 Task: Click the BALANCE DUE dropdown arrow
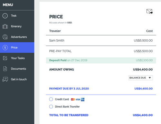point(150,78)
